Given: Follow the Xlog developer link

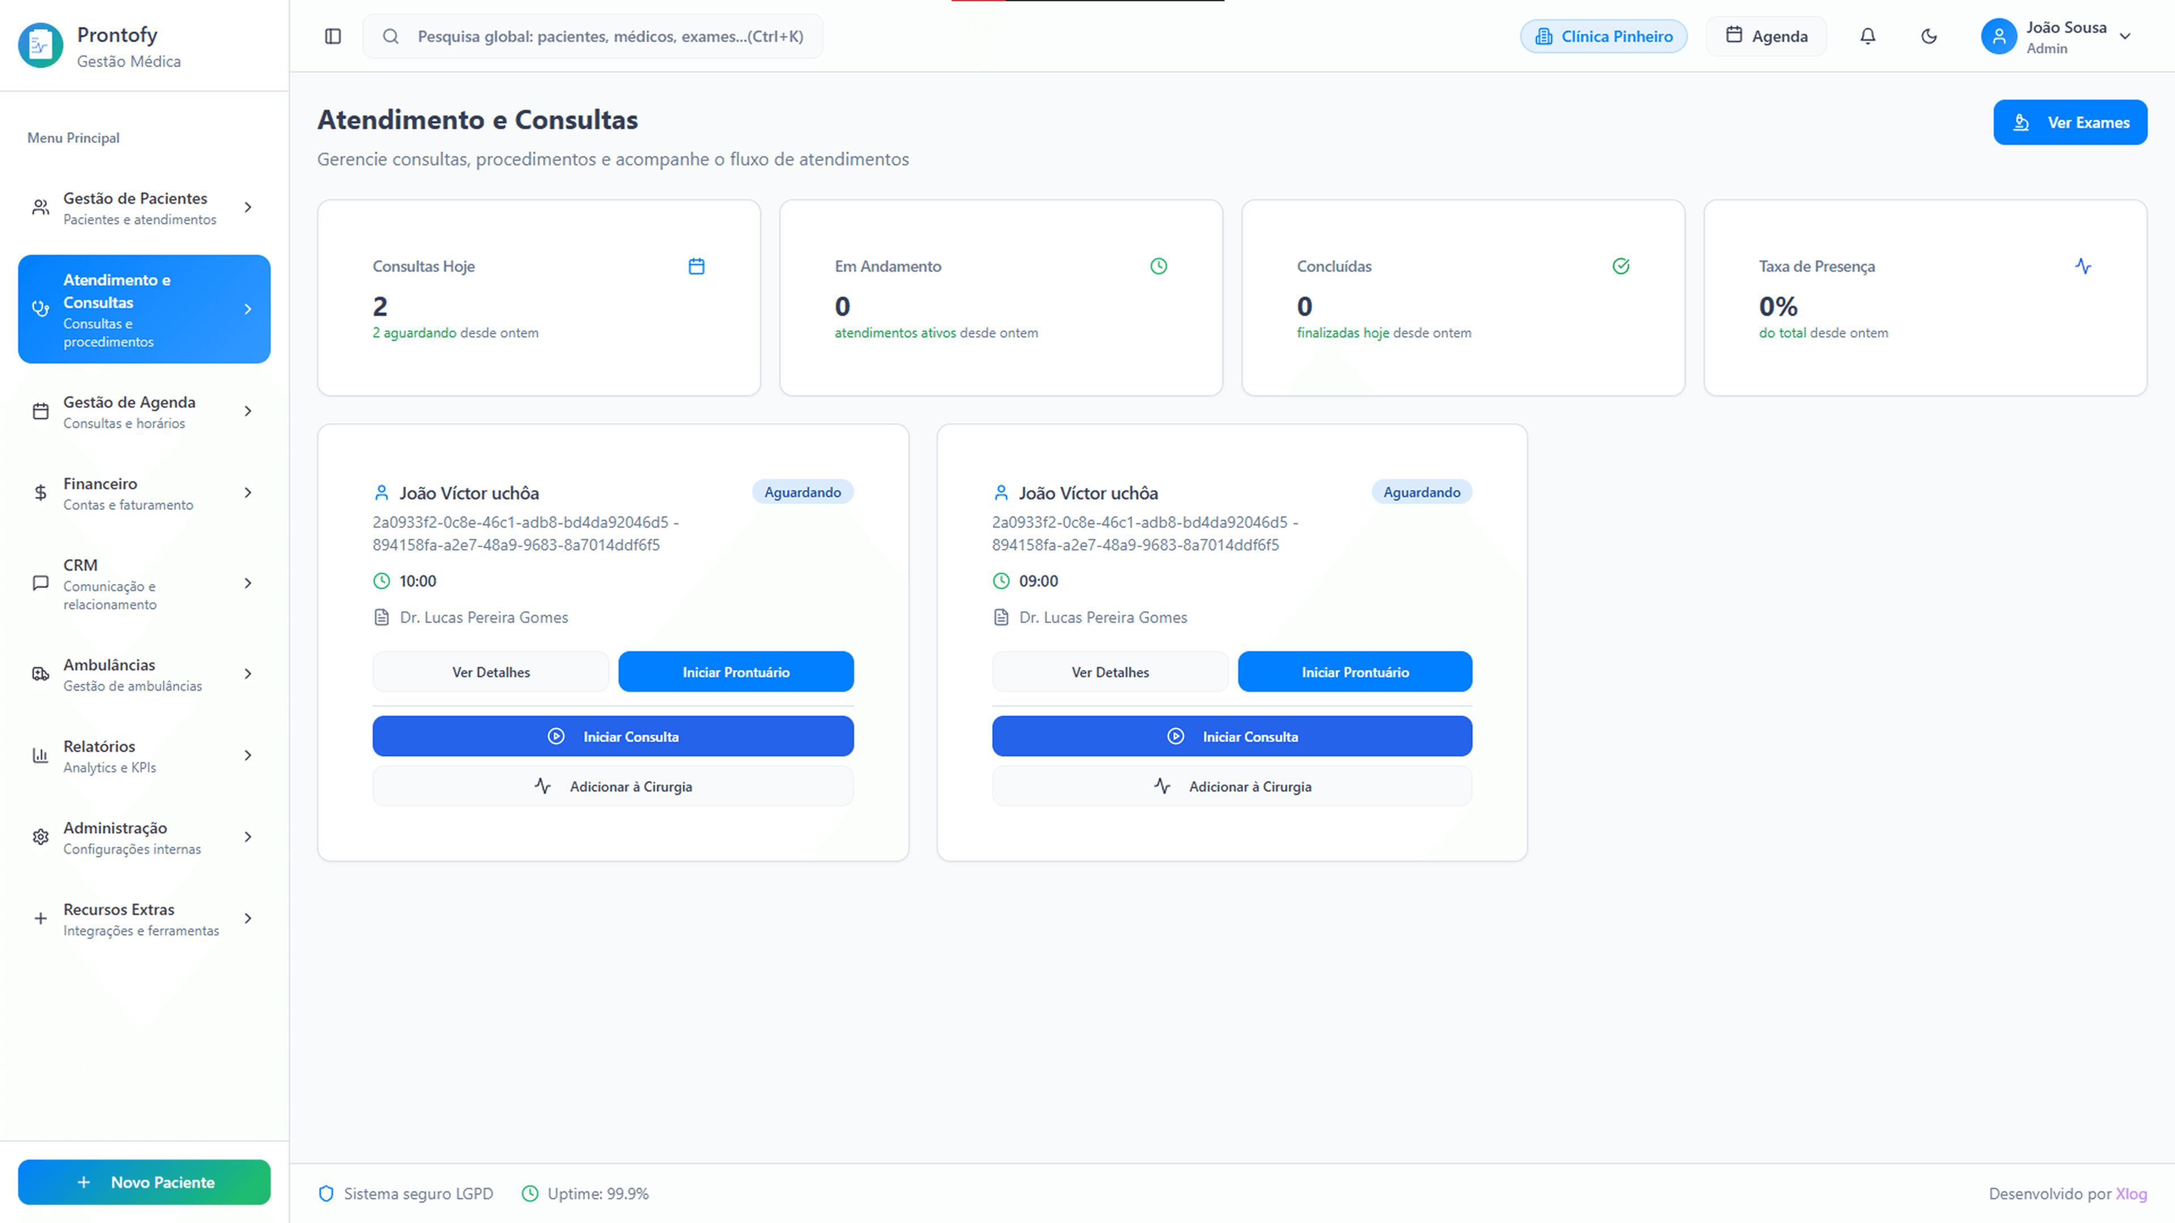Looking at the screenshot, I should click(x=2130, y=1194).
